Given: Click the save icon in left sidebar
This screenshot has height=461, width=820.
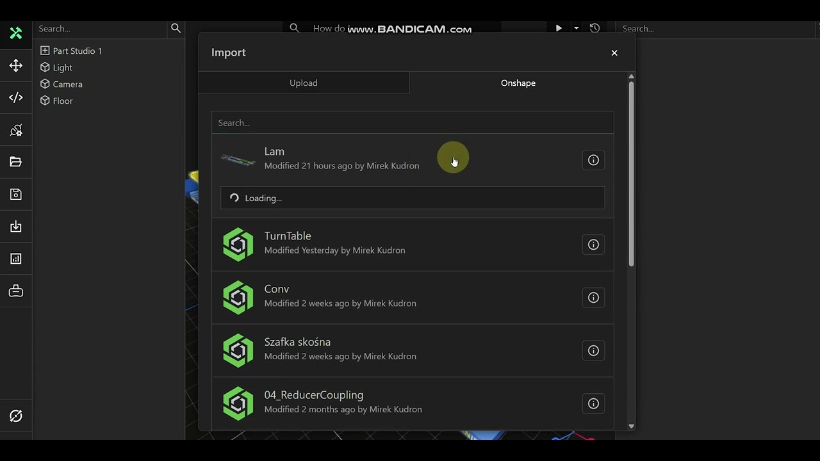Looking at the screenshot, I should point(16,194).
